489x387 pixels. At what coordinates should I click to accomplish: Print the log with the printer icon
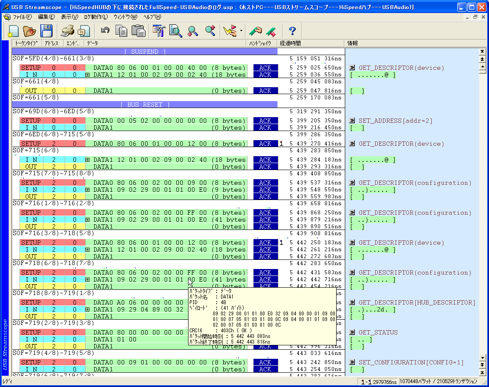67,31
